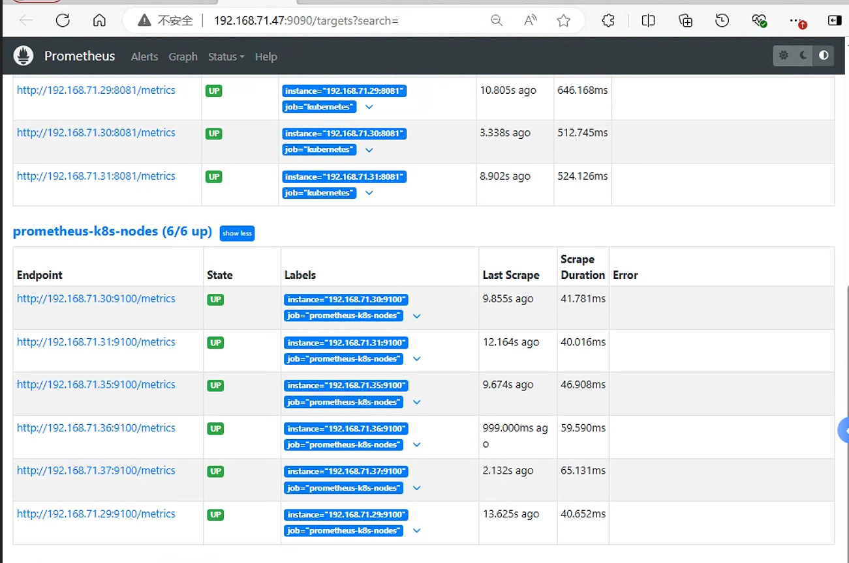Open Collections icon in browser toolbar
The image size is (849, 563).
coord(685,21)
